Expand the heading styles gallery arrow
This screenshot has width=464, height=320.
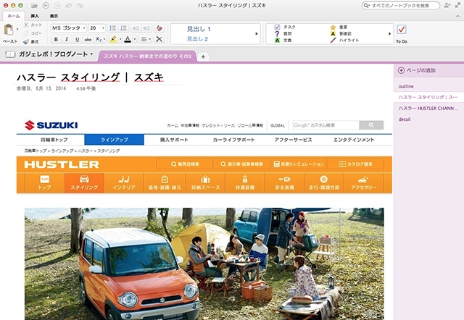point(256,34)
